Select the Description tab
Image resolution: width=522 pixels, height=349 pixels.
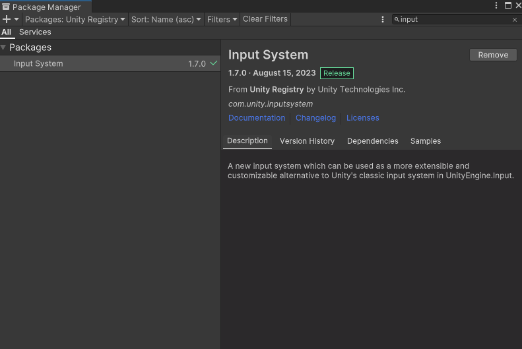pyautogui.click(x=247, y=141)
